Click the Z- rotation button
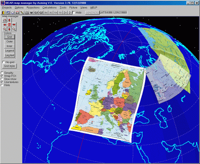Viewport: 200px width, 164px height. [x=70, y=13]
